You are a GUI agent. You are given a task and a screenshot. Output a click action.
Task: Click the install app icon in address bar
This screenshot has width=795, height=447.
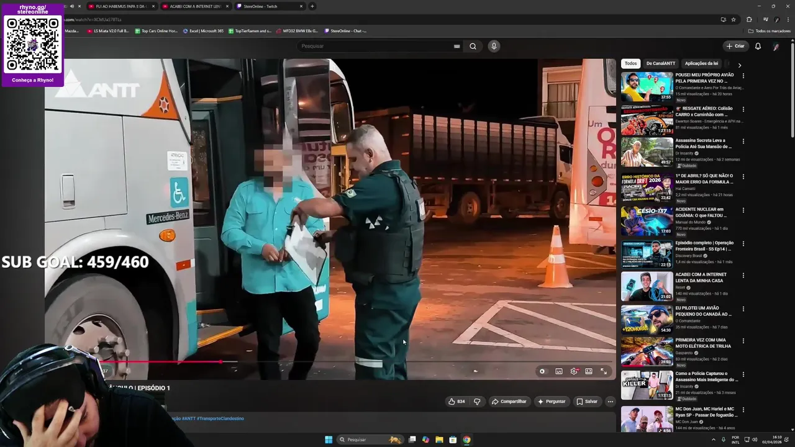(723, 19)
